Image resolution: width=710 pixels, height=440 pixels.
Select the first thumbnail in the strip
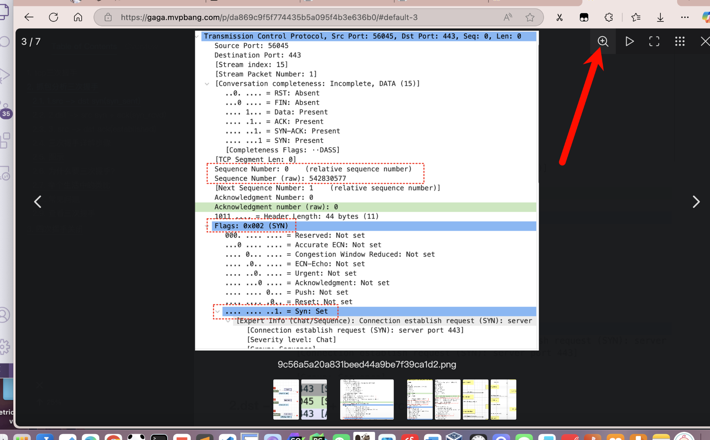[286, 399]
